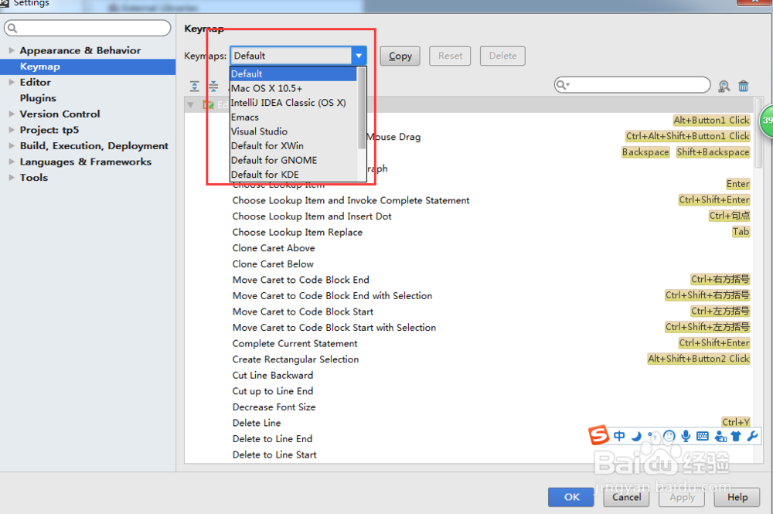Open Plugins in the settings sidebar
773x514 pixels.
[38, 98]
